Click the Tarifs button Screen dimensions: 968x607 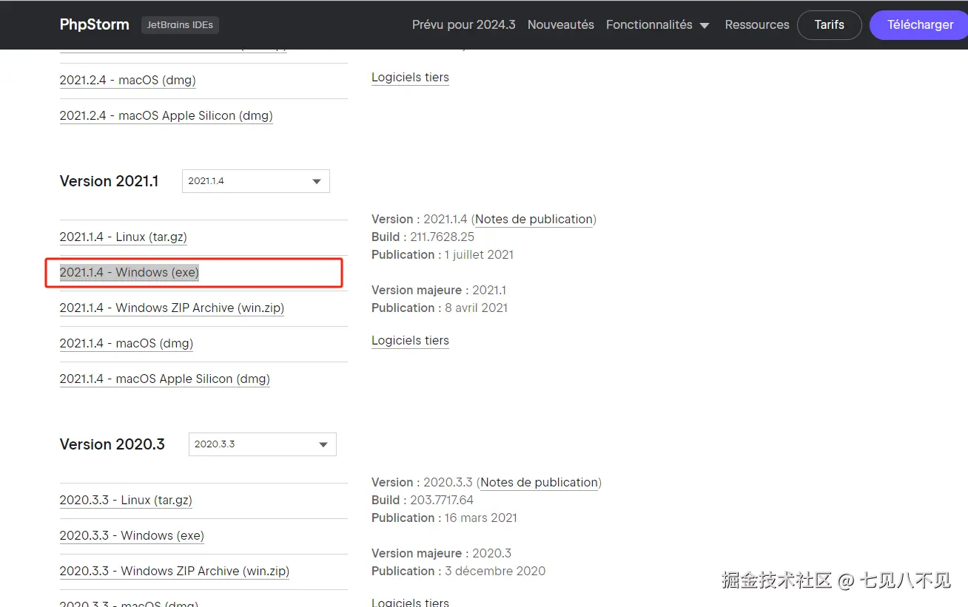click(830, 24)
